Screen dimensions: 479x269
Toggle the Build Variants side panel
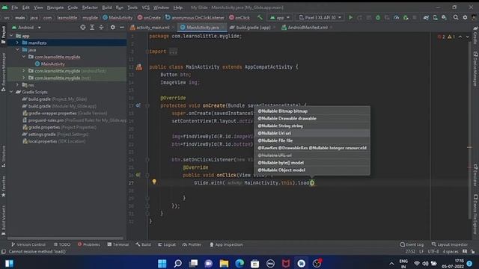3,221
